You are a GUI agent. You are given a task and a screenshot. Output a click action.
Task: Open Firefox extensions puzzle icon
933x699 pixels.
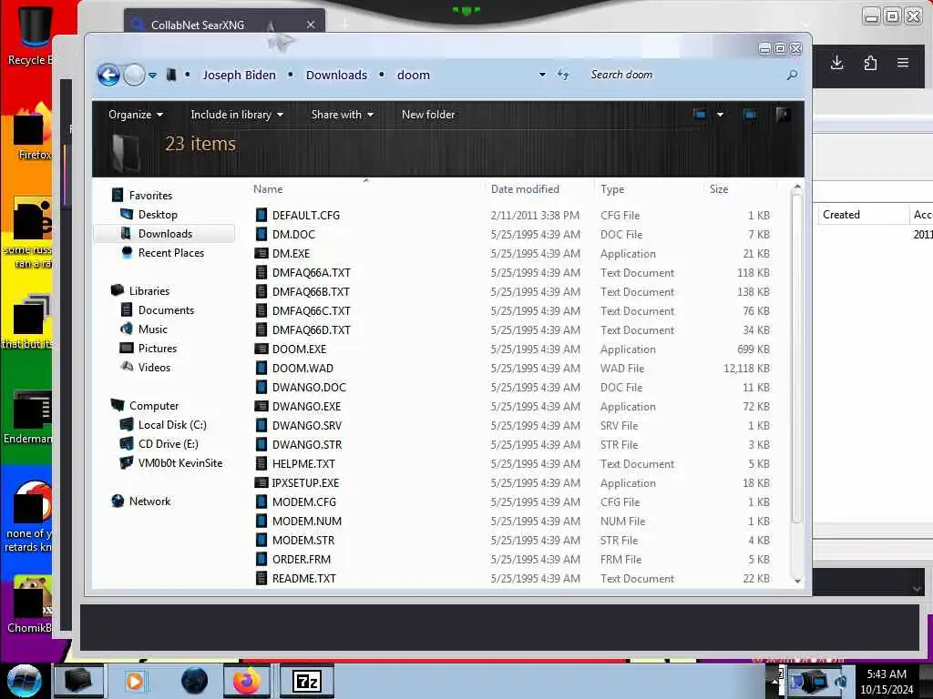(870, 63)
